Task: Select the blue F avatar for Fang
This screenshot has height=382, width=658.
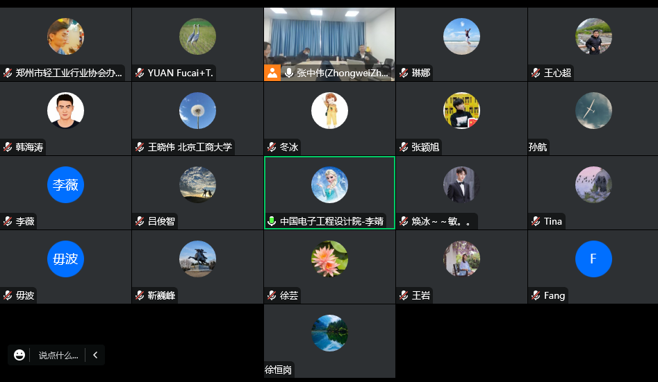Action: 593,259
